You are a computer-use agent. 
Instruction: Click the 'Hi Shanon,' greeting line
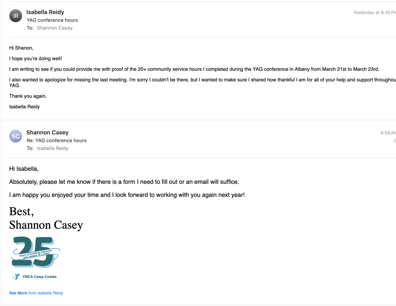(x=21, y=48)
